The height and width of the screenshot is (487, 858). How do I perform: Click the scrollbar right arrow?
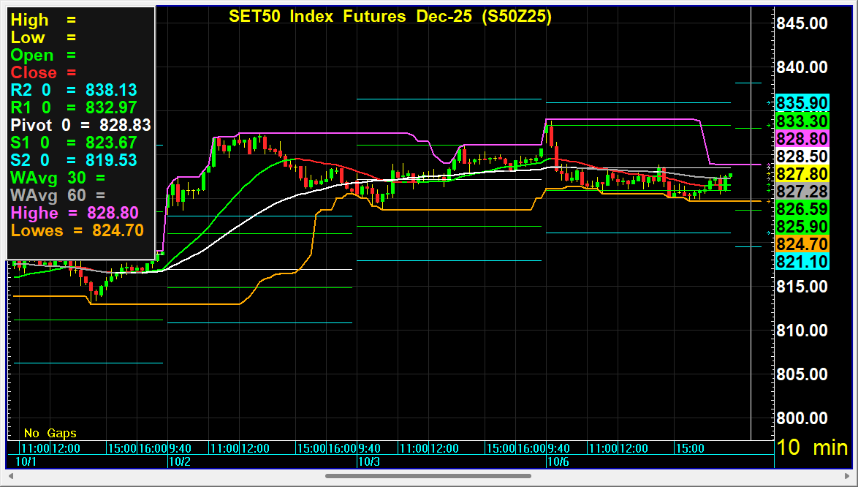[848, 477]
